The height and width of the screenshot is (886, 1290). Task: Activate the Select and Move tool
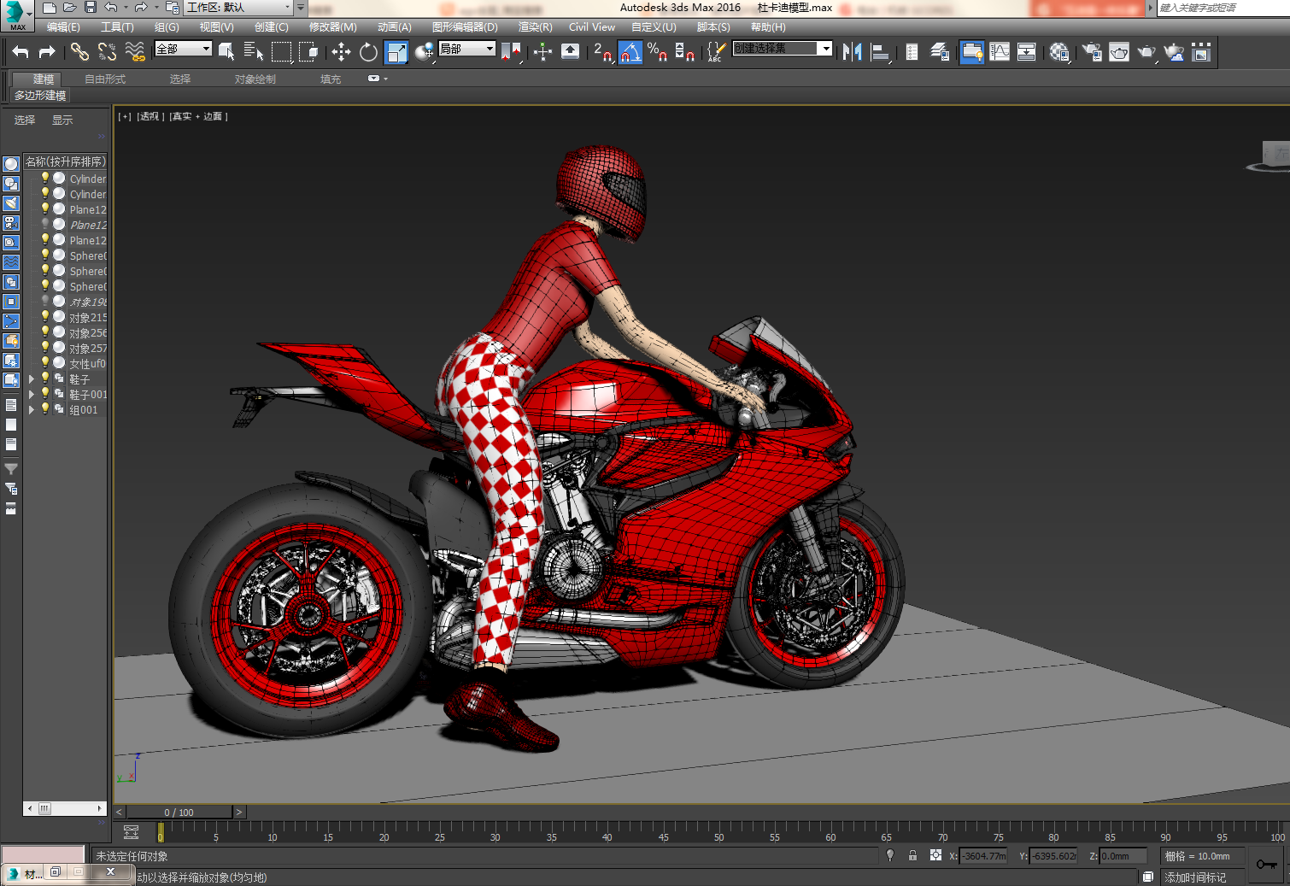(x=341, y=52)
